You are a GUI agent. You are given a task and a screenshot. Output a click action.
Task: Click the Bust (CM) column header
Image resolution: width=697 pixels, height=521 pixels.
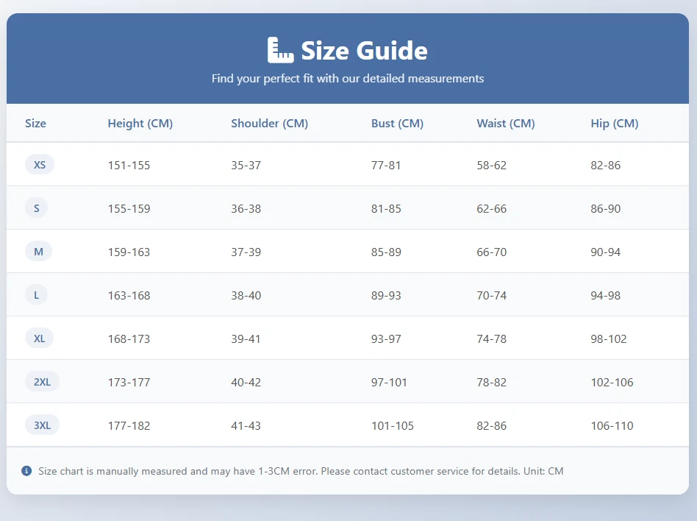(397, 124)
